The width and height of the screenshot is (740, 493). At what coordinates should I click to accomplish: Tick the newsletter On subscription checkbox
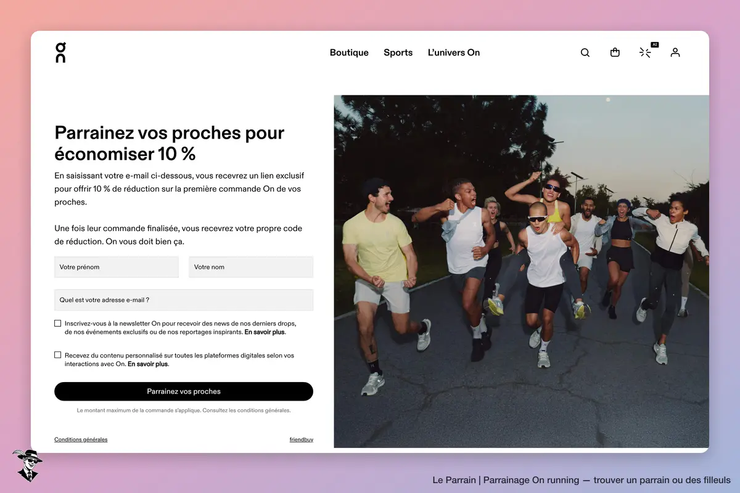(x=58, y=323)
